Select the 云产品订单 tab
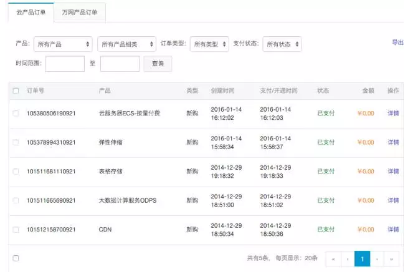The image size is (418, 272). coord(31,12)
